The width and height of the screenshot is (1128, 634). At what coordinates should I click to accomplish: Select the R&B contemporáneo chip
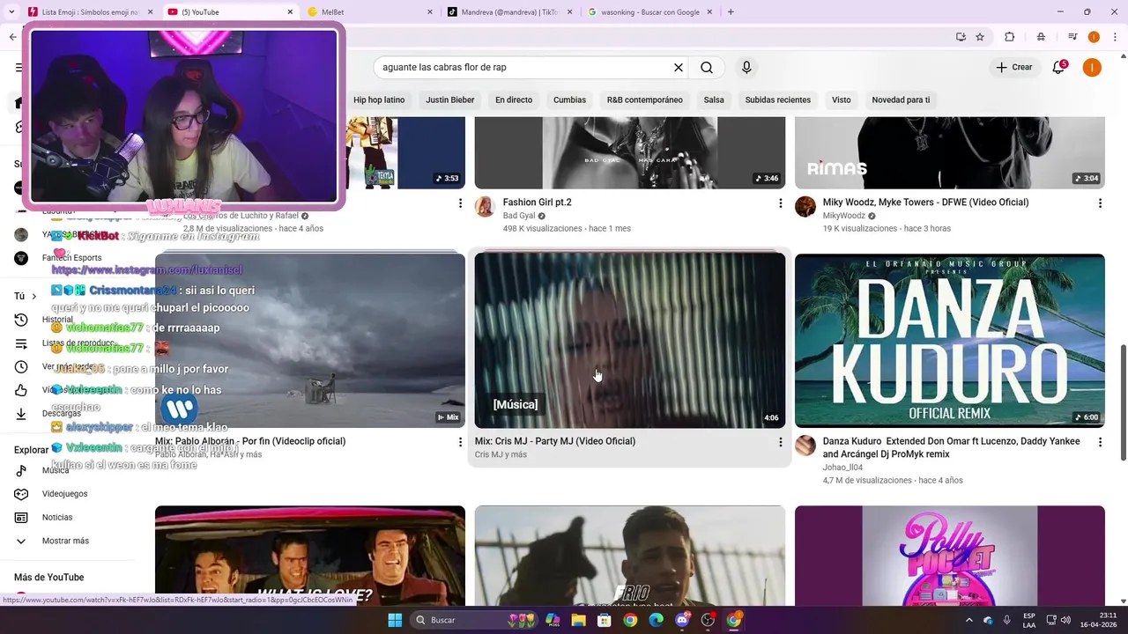645,100
